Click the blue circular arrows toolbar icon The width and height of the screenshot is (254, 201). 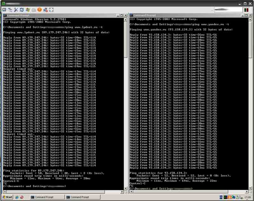pyautogui.click(x=22, y=10)
